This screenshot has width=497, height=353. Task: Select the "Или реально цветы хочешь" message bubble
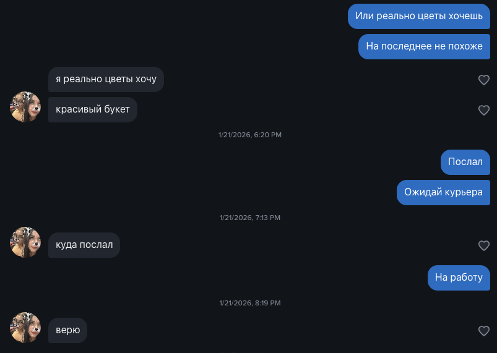[x=419, y=16]
